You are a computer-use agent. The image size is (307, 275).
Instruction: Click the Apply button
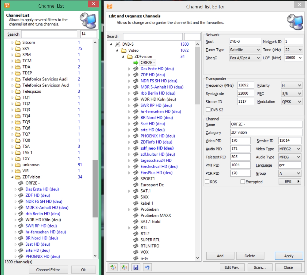(x=289, y=256)
